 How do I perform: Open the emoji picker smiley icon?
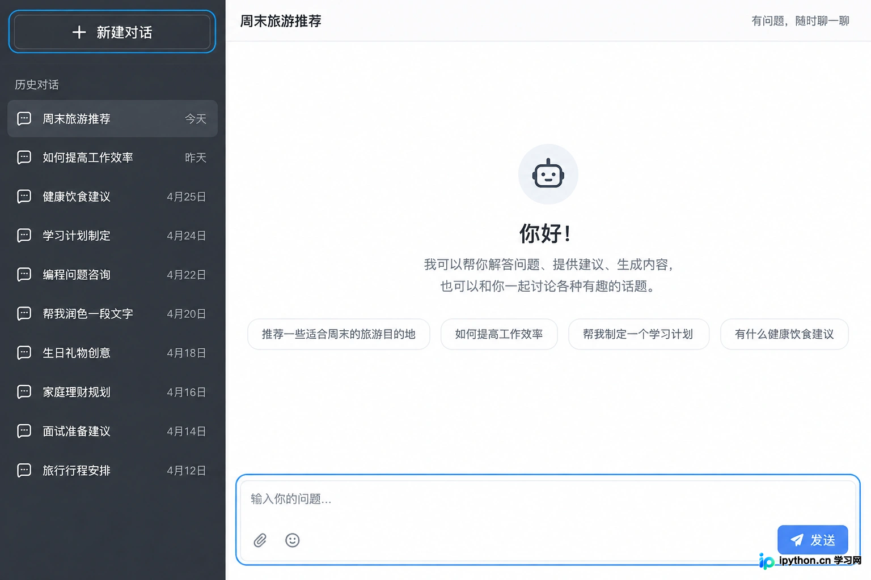pos(293,540)
